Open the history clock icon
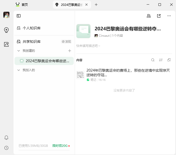The image size is (176, 155). (6, 148)
